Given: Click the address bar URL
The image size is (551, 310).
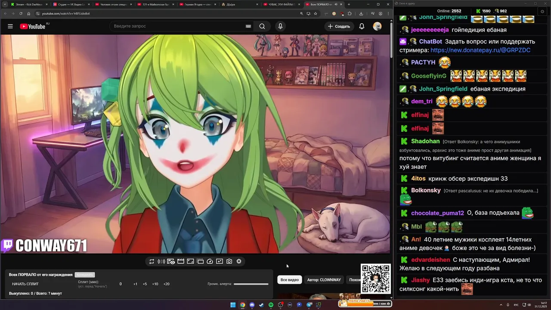Looking at the screenshot, I should click(x=66, y=13).
